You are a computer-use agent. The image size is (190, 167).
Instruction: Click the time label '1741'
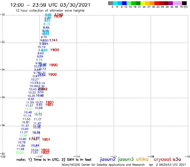click(53, 40)
